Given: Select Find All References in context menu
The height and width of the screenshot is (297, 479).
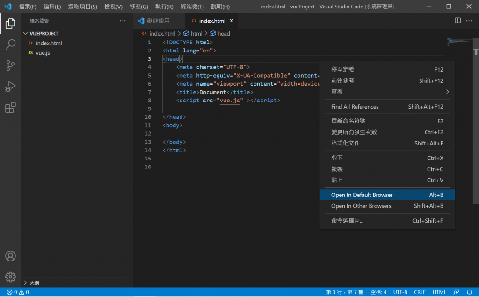Looking at the screenshot, I should [x=387, y=107].
